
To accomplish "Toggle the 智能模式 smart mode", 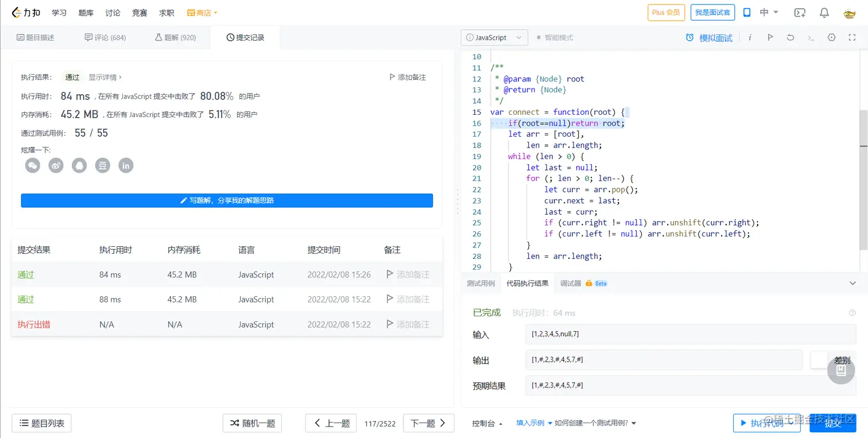I will (555, 38).
